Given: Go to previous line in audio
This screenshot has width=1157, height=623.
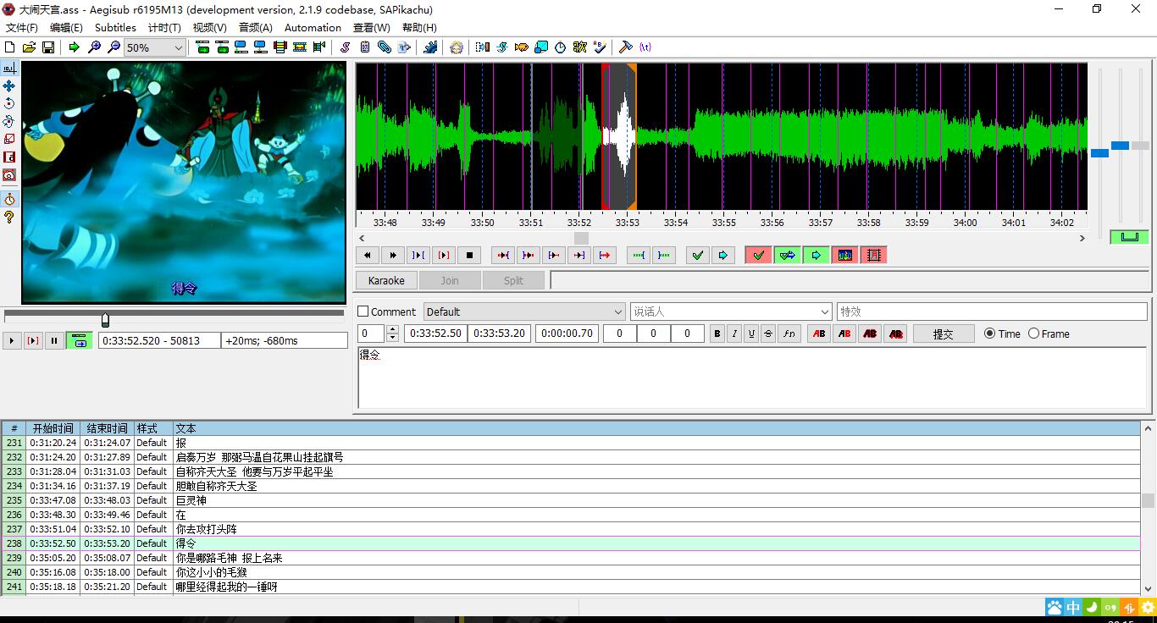Looking at the screenshot, I should (x=368, y=255).
